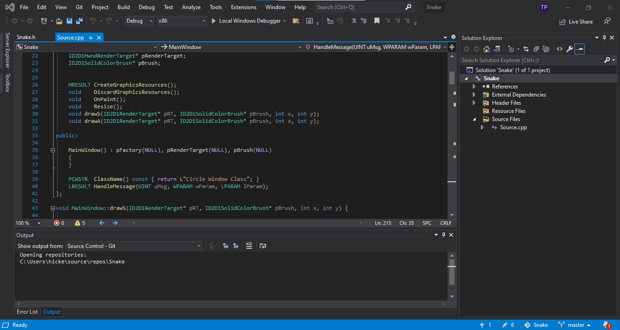Click the Live Share button
This screenshot has height=330, width=620.
(x=576, y=21)
